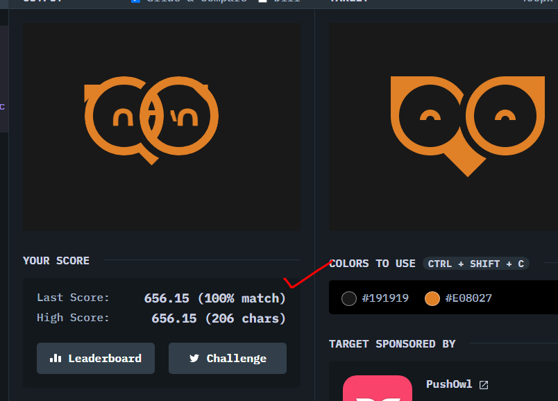
Task: Copy the #E08027 orange color swatch
Action: point(432,298)
